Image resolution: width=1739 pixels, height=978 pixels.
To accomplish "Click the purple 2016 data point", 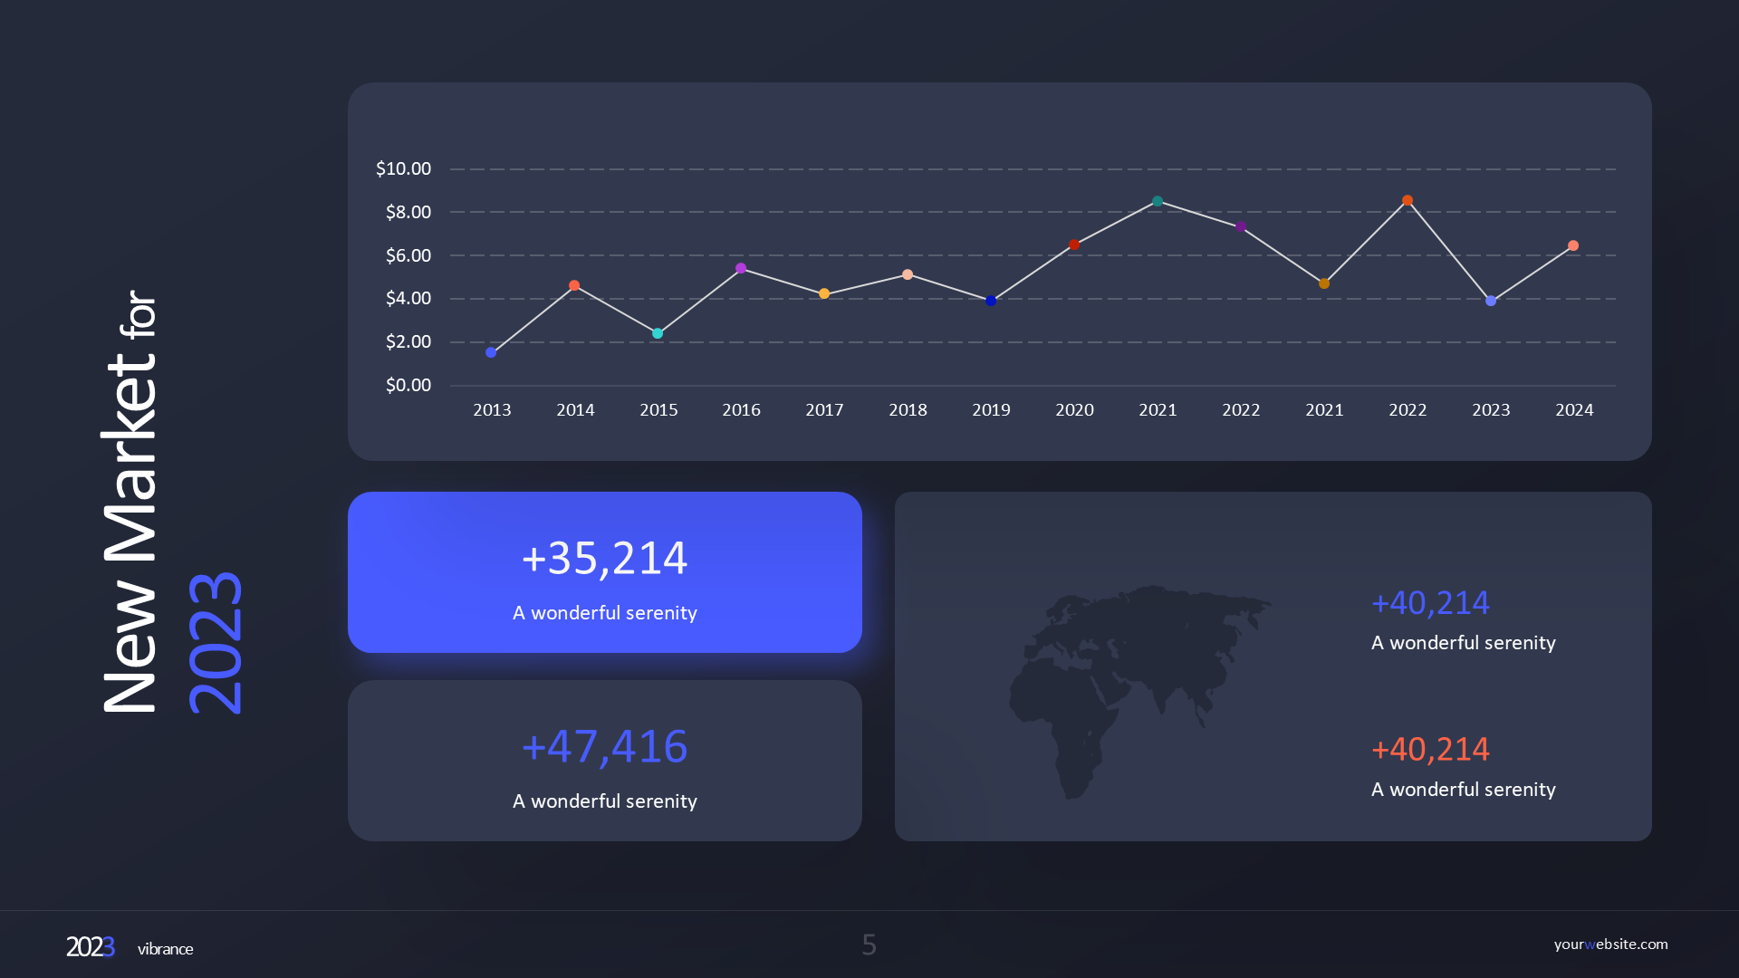I will click(x=742, y=267).
